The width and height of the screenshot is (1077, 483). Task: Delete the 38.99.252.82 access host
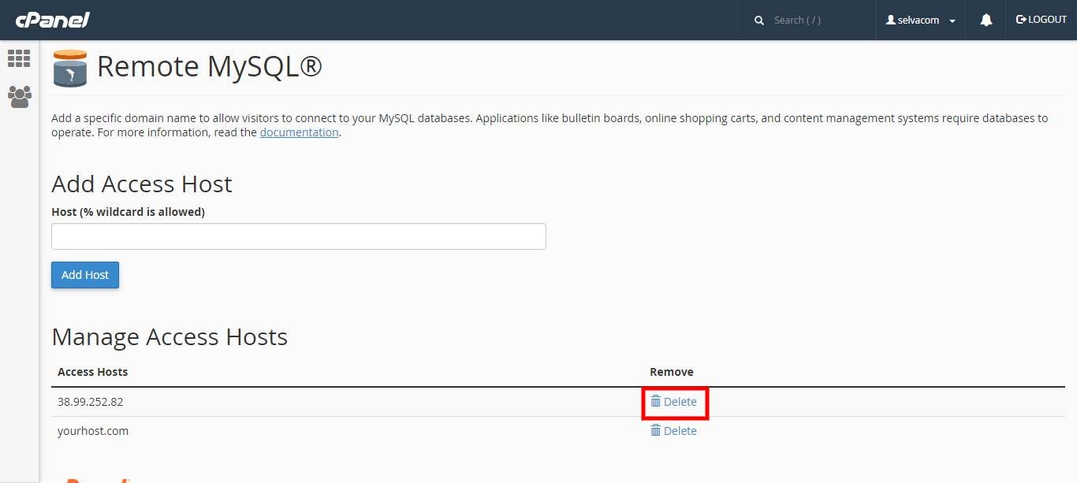pyautogui.click(x=673, y=402)
